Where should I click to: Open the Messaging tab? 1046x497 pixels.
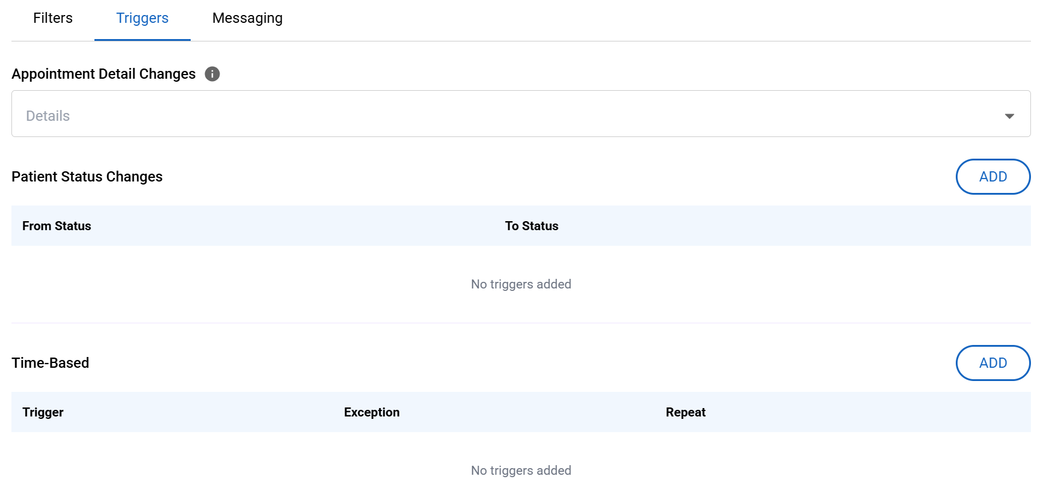[x=247, y=19]
